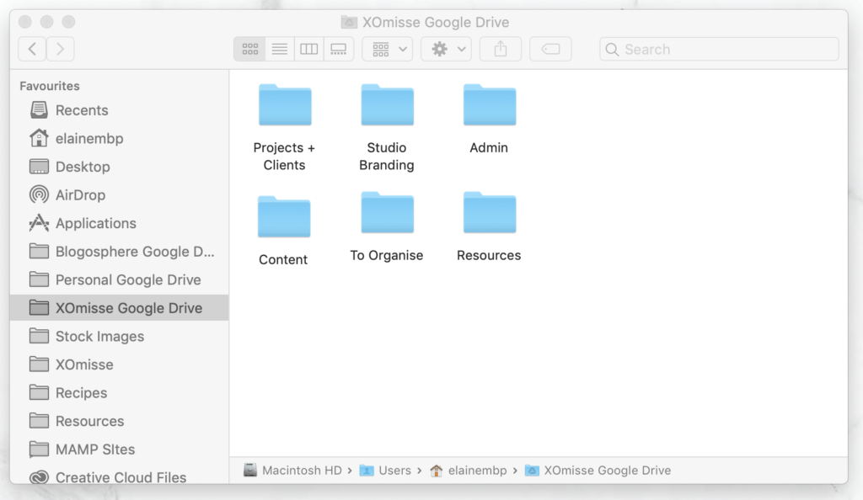Click elainembp in the path bar

click(469, 471)
